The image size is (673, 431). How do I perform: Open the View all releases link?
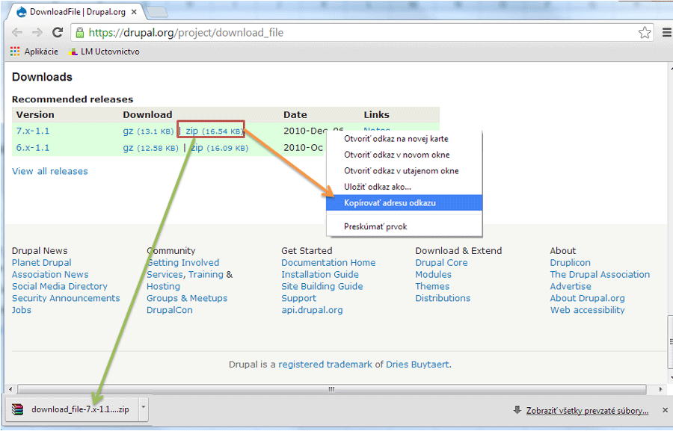pyautogui.click(x=50, y=171)
